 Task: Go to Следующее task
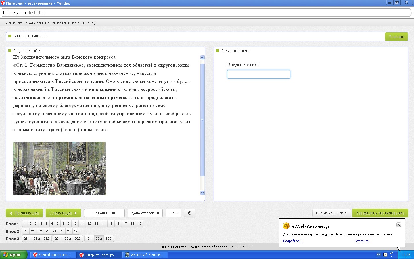tap(63, 213)
